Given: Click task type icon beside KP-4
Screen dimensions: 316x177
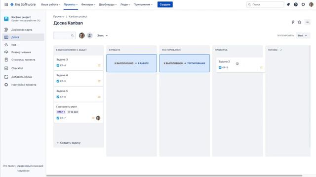Looking at the screenshot, I should tap(58, 65).
